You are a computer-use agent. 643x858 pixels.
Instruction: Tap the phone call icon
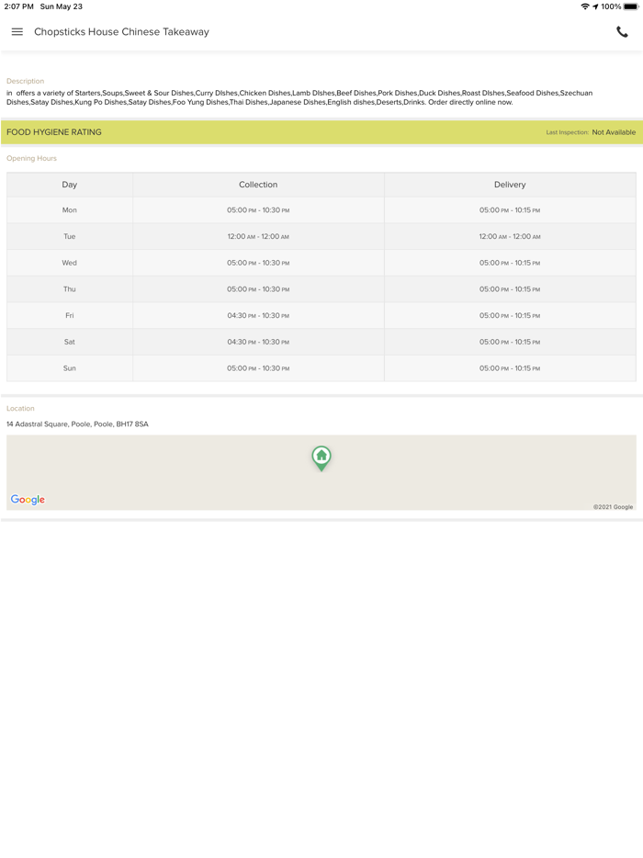pos(622,32)
